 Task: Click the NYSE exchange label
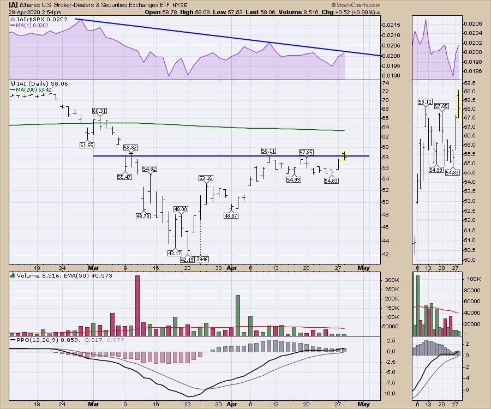[x=180, y=5]
